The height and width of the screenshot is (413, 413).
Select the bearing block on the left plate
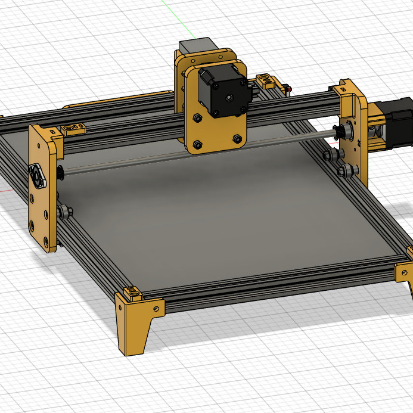pyautogui.click(x=38, y=176)
